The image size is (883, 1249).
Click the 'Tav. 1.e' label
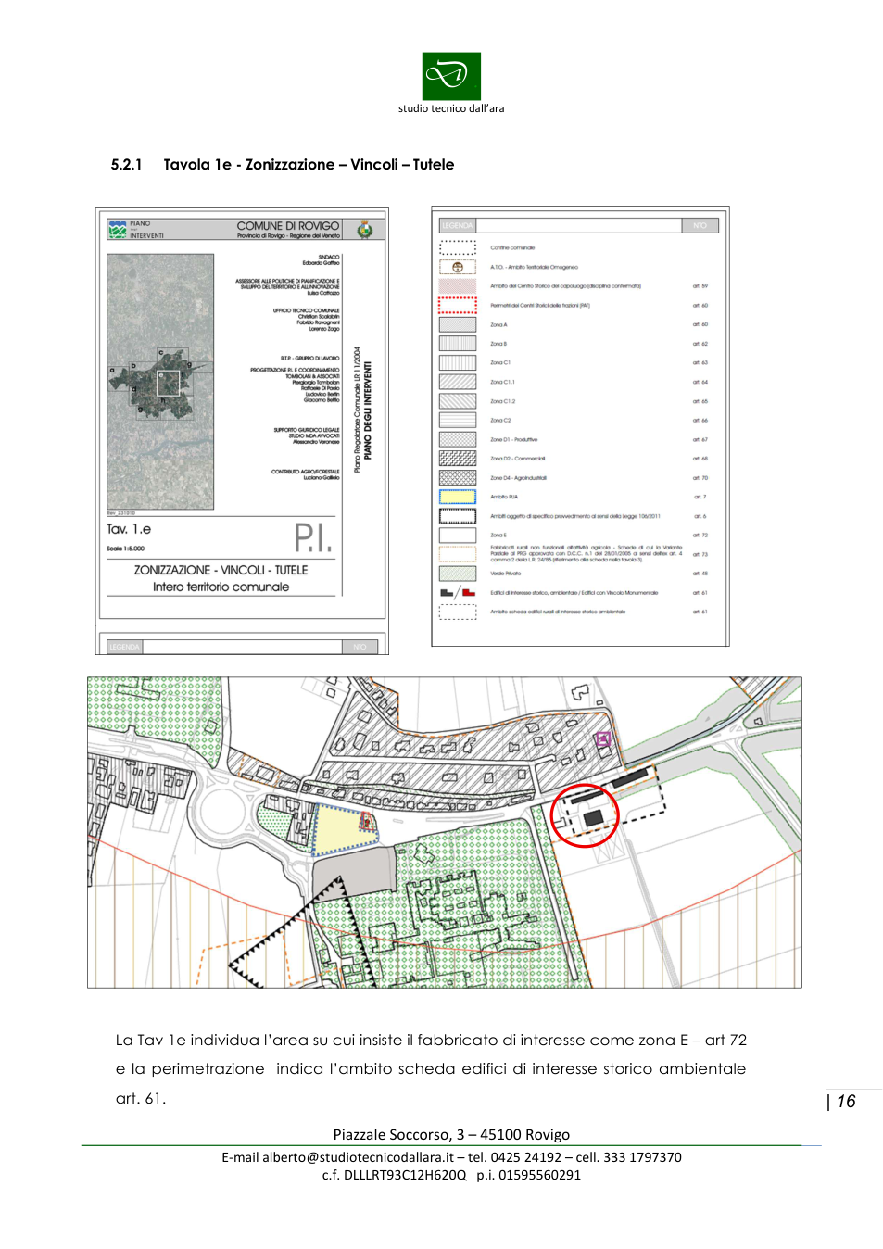coord(129,529)
